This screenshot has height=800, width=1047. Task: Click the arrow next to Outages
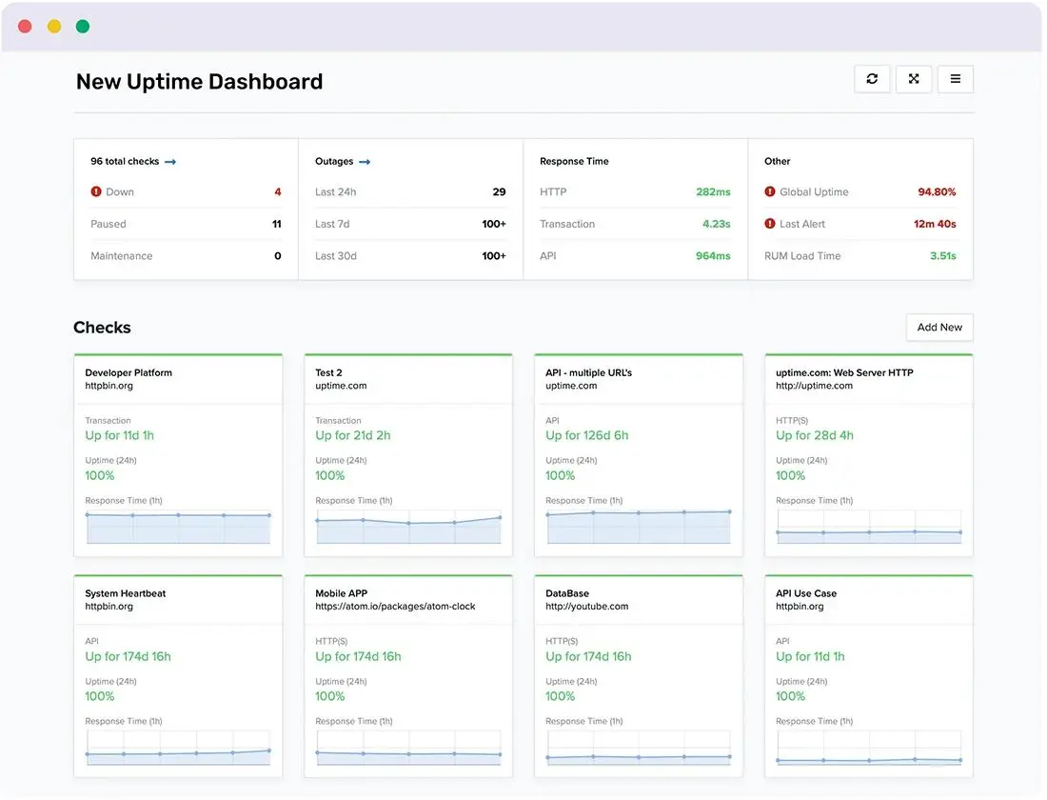(x=365, y=163)
